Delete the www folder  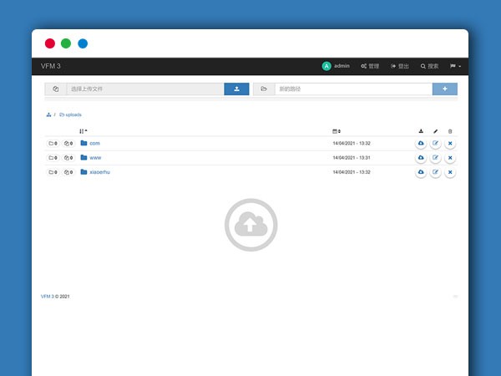point(450,158)
